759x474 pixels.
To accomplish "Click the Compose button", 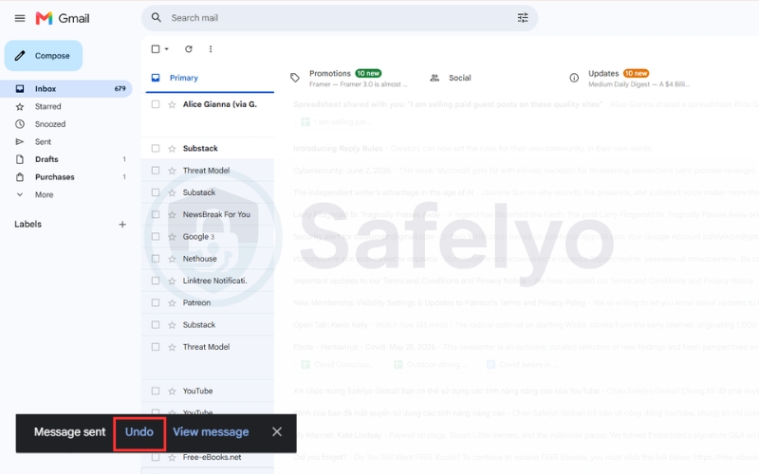I will click(44, 56).
